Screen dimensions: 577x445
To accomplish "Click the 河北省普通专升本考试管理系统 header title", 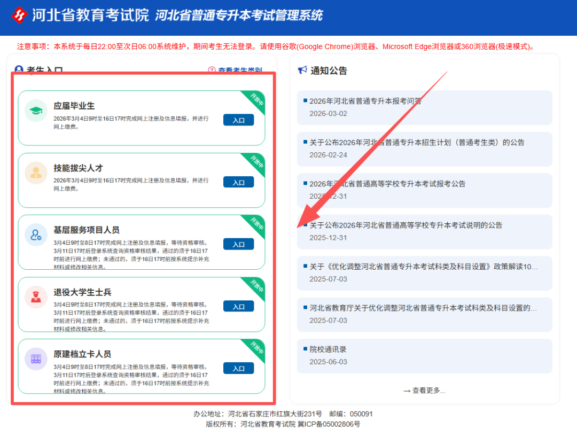I will point(239,15).
